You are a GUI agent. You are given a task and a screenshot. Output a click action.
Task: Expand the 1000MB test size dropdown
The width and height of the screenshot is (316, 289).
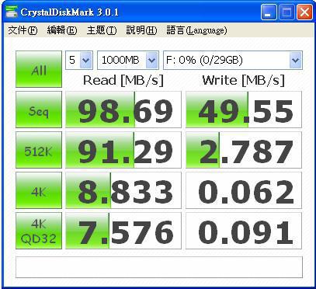point(128,60)
